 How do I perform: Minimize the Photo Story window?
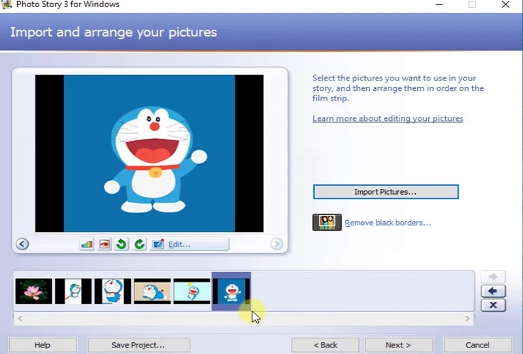pyautogui.click(x=439, y=5)
